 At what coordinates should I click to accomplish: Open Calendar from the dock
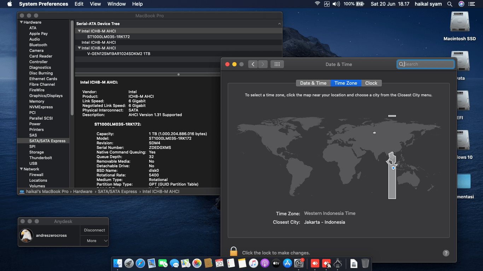[x=220, y=263]
